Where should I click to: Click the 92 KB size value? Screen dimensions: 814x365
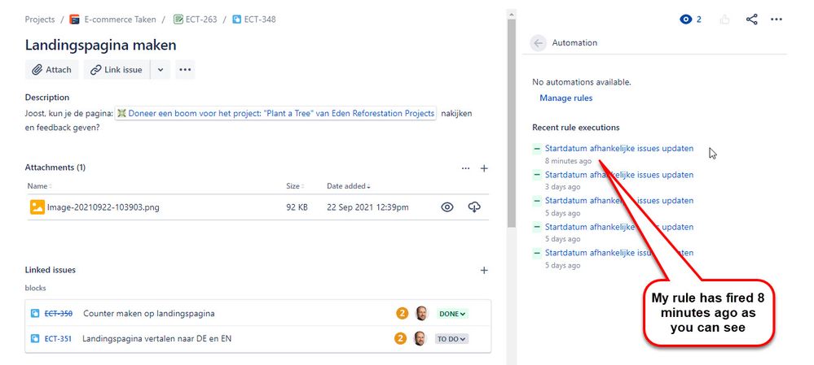click(x=297, y=207)
